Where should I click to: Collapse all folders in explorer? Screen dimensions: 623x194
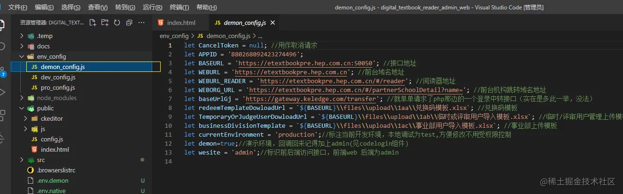click(129, 23)
